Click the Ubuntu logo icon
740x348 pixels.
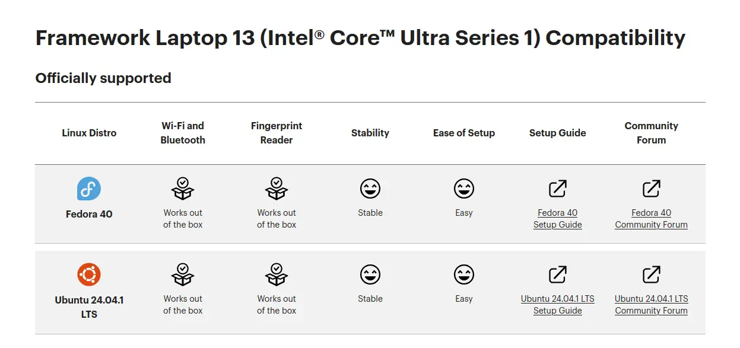(89, 274)
